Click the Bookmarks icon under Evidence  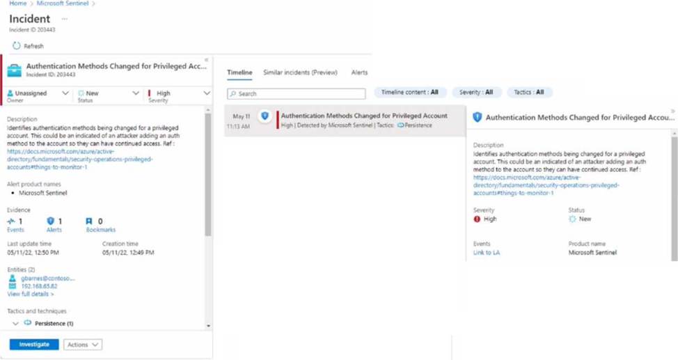[89, 221]
